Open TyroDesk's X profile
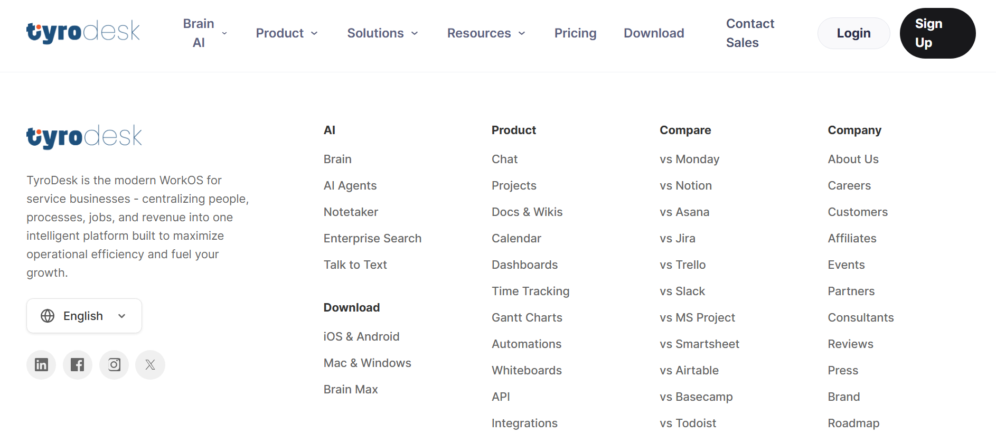The image size is (996, 433). pos(150,364)
